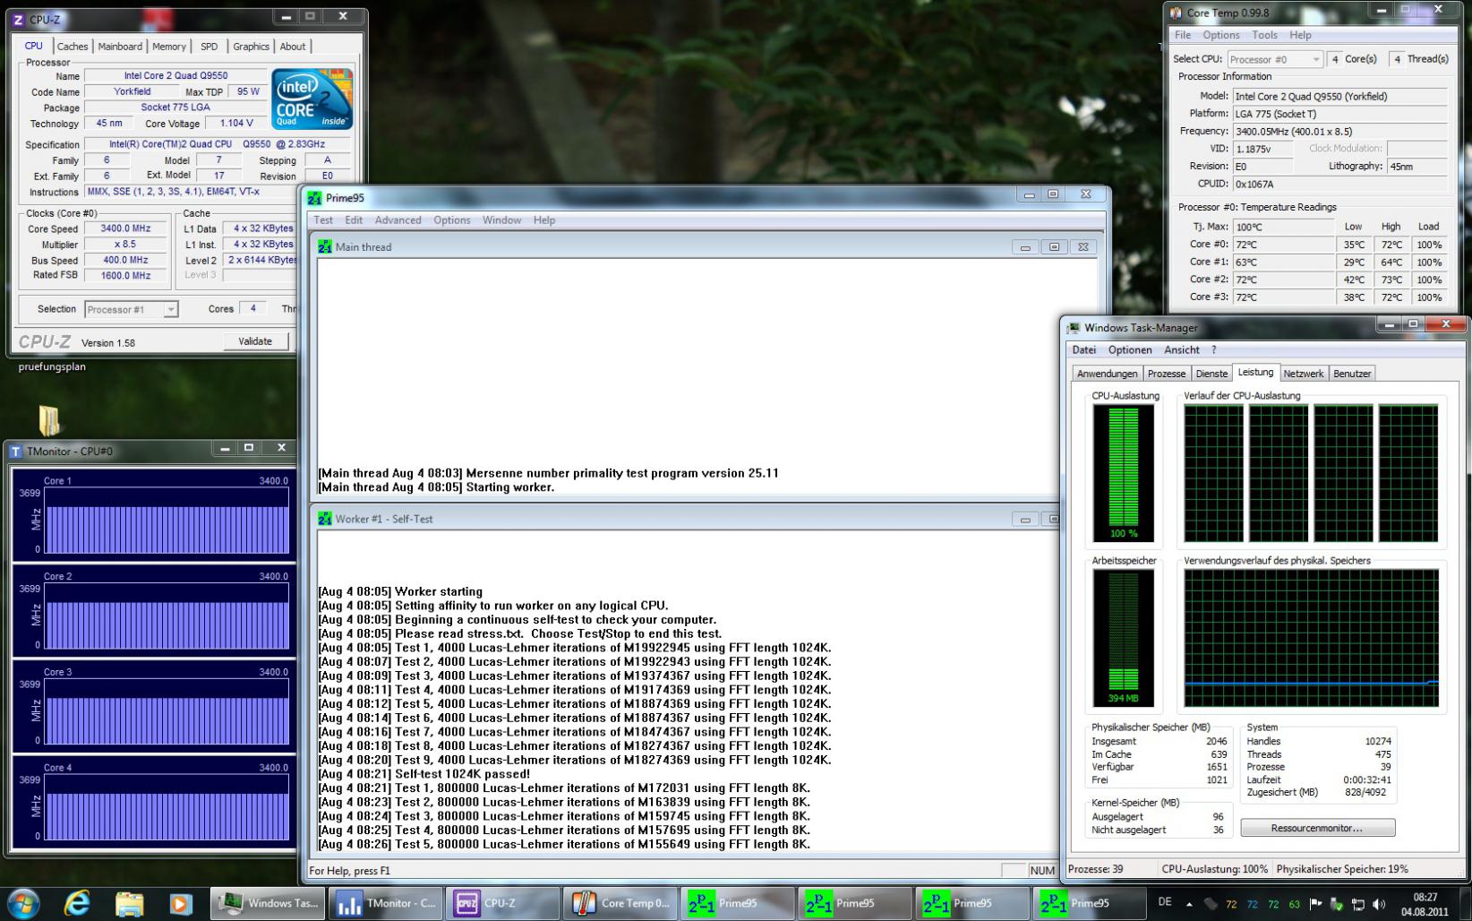This screenshot has height=921, width=1472.
Task: Open the About tab in CPU-Z
Action: (x=293, y=47)
